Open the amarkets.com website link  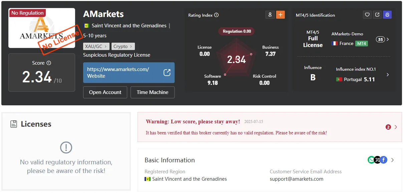coord(129,73)
